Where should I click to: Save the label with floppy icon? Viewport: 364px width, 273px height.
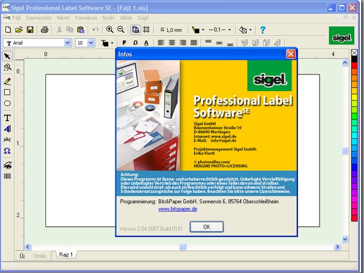coord(30,30)
